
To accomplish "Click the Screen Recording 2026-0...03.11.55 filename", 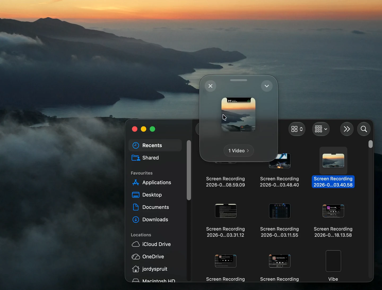I will pos(280,232).
